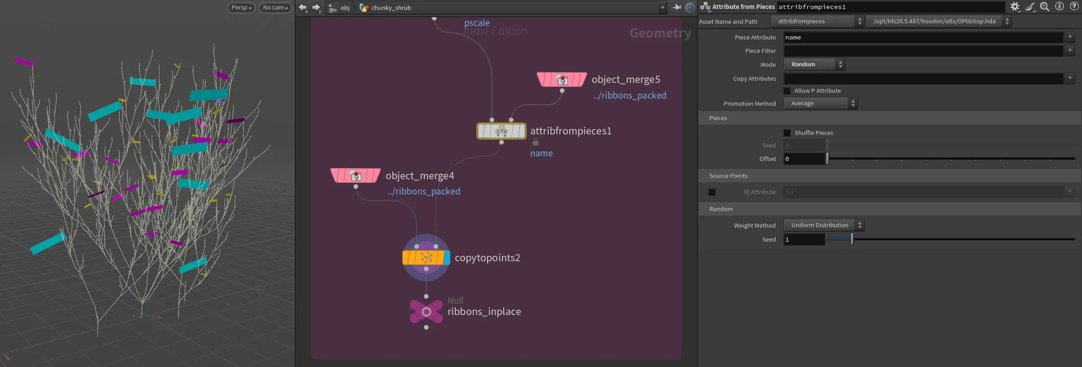
Task: Click the obj path icon
Action: 333,8
